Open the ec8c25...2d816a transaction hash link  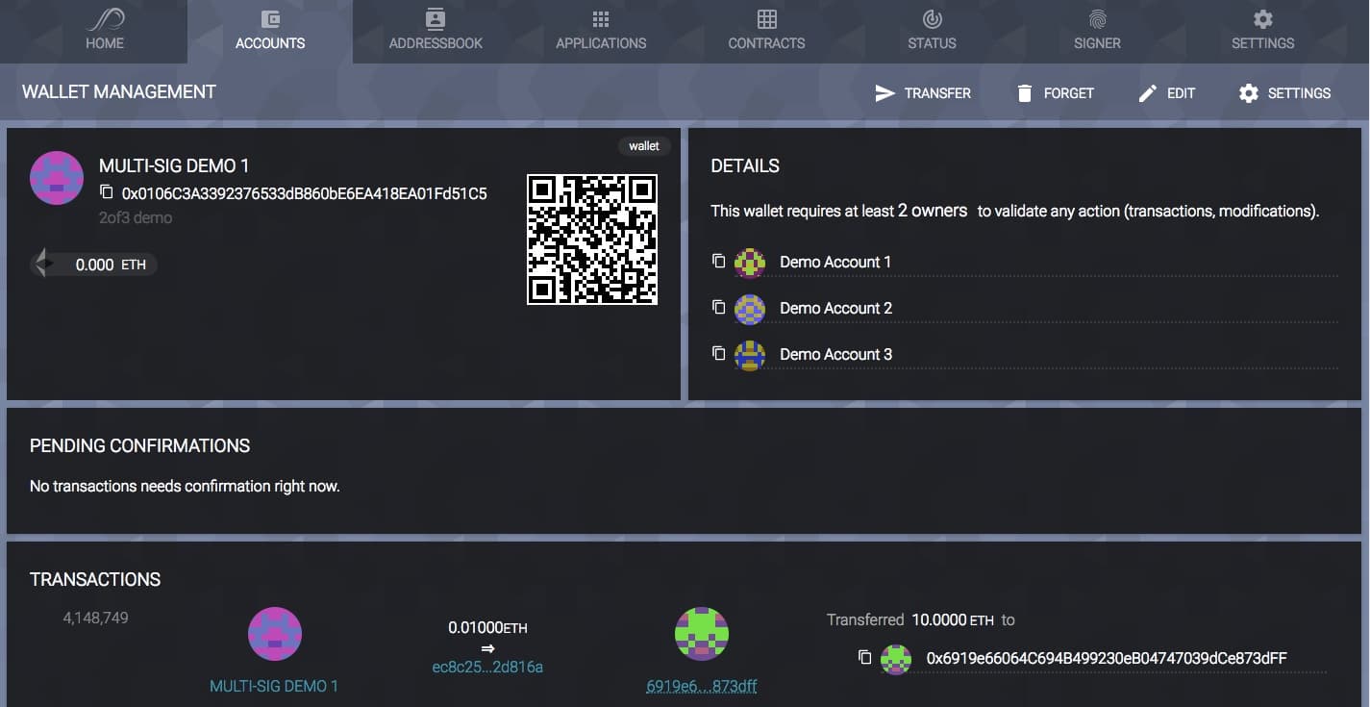(487, 667)
